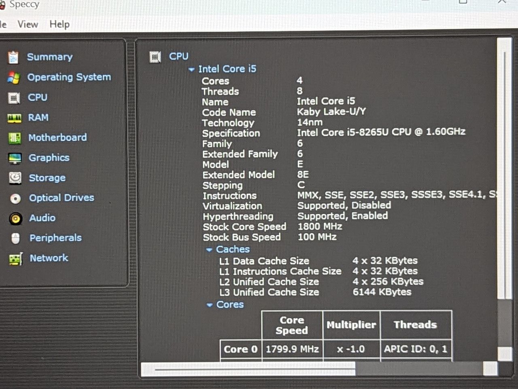
Task: Collapse the Cores section
Action: (x=210, y=305)
